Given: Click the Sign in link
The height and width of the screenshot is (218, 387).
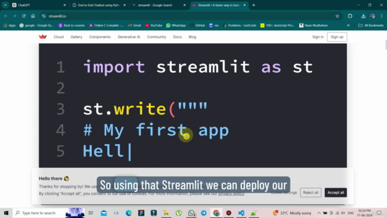Looking at the screenshot, I should 317,37.
